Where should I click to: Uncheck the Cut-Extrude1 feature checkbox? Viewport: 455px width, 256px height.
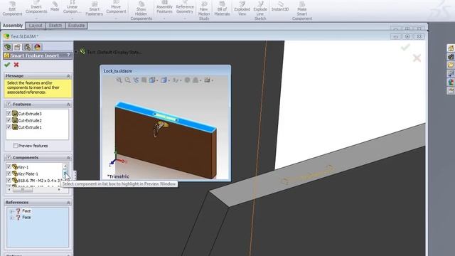coord(9,127)
